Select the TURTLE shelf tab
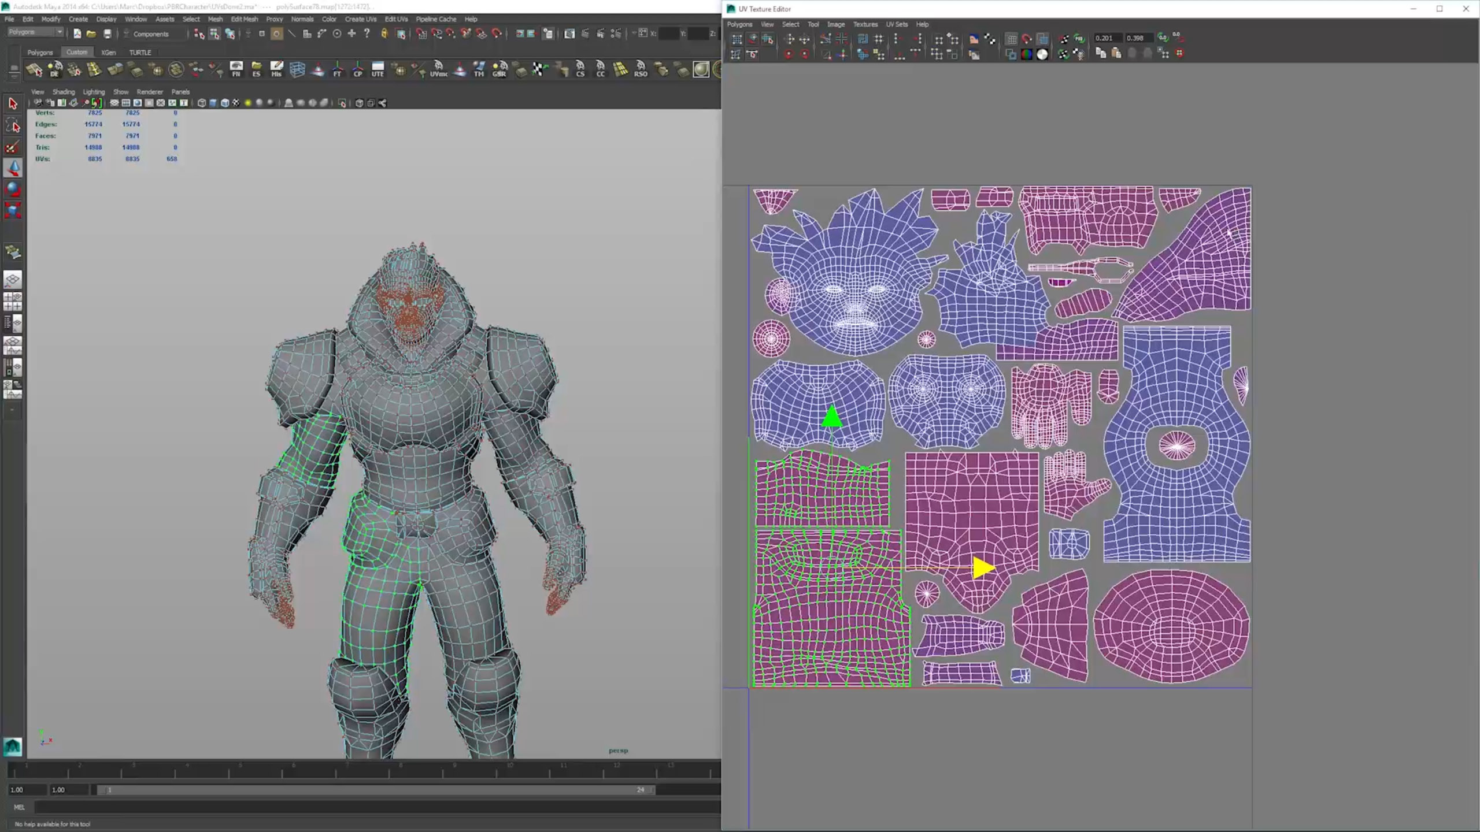Viewport: 1480px width, 832px height. tap(139, 52)
